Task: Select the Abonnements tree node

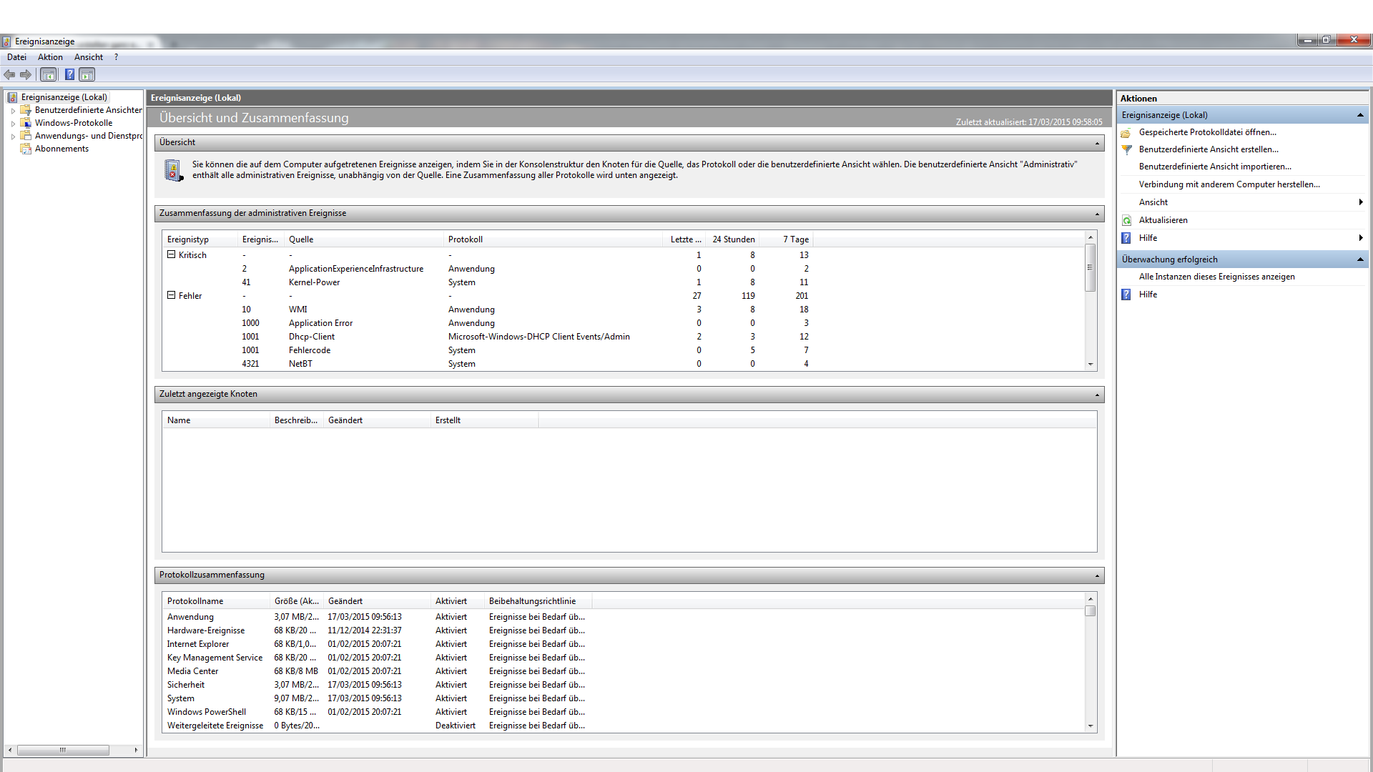Action: (x=61, y=149)
